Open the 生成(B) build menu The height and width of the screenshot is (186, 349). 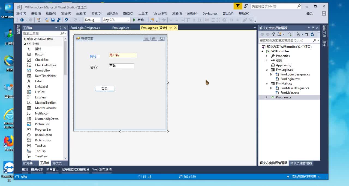[x=81, y=13]
